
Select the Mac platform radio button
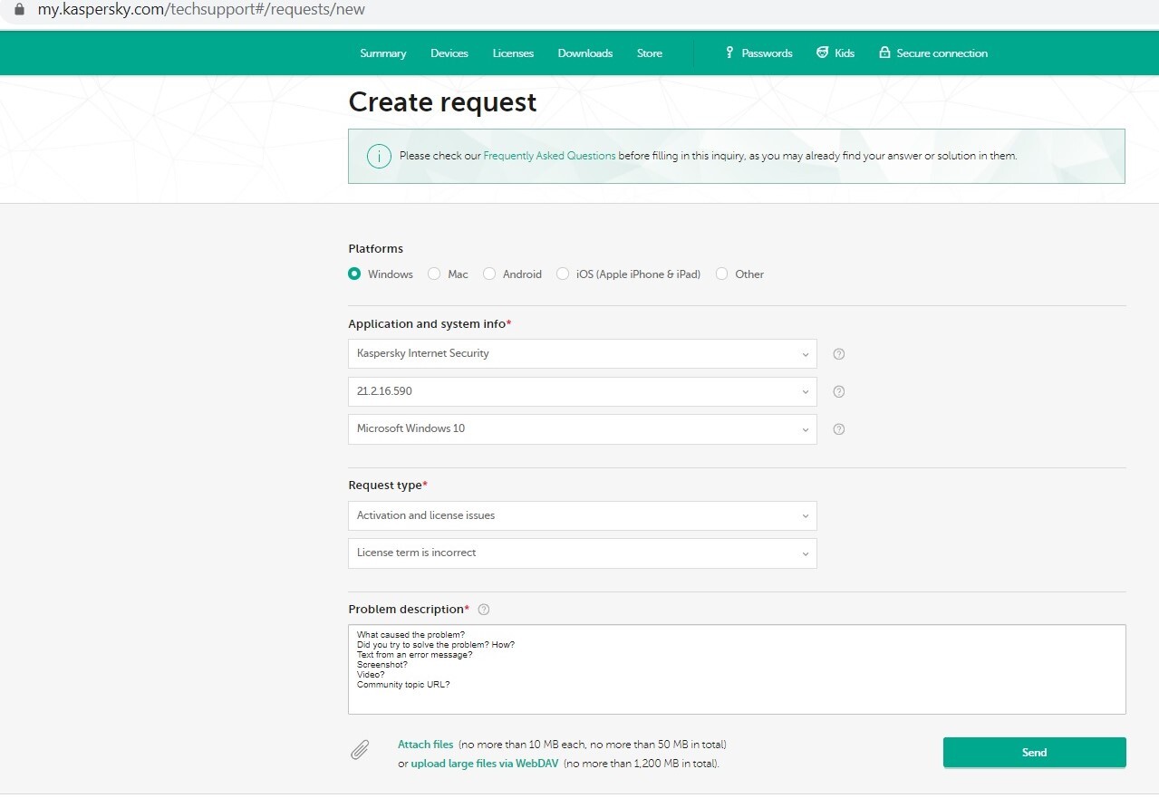coord(434,274)
